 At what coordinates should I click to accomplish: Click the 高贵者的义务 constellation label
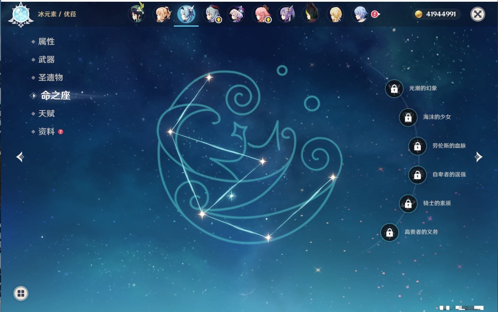(421, 232)
